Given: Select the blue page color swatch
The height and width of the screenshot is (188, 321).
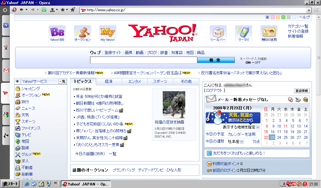Looking at the screenshot, I should pyautogui.click(x=267, y=17).
